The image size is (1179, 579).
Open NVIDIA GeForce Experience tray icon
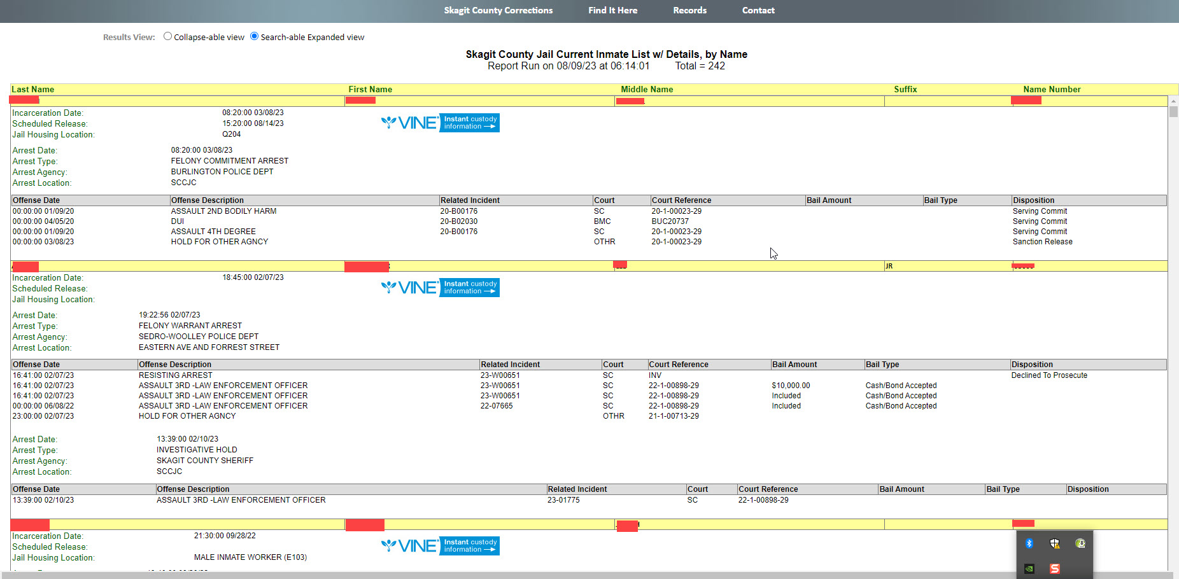tap(1029, 569)
